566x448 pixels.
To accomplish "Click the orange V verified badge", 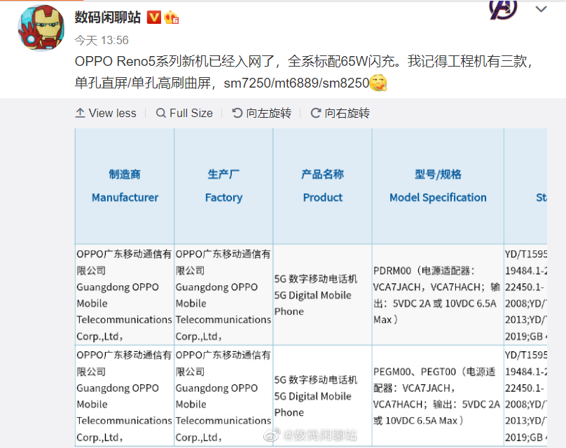I will 154,17.
